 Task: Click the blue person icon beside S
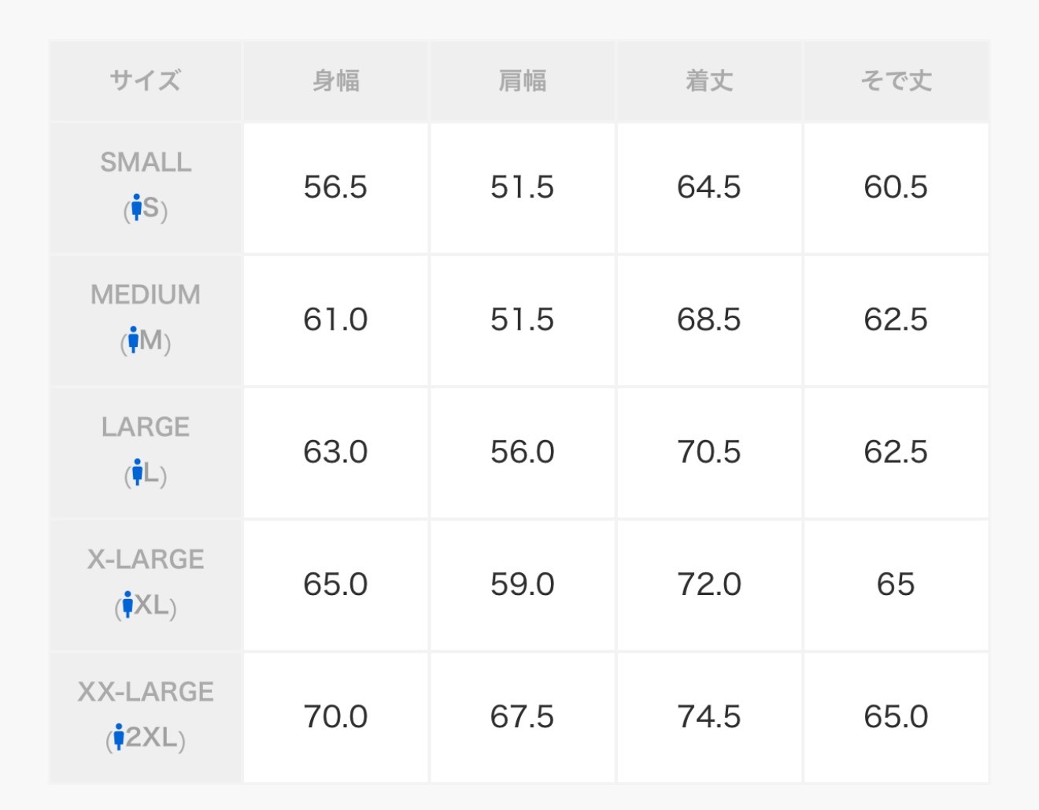pos(136,207)
